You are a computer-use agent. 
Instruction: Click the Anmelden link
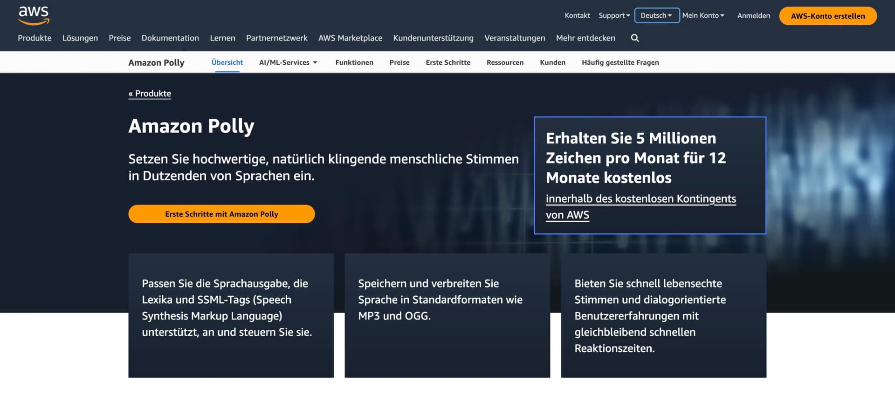click(753, 16)
